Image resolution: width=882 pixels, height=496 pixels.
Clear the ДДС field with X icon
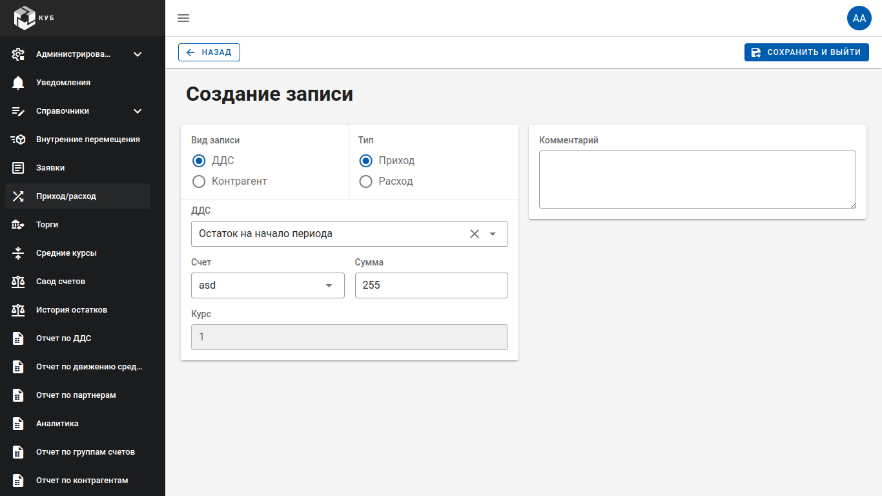coord(475,234)
